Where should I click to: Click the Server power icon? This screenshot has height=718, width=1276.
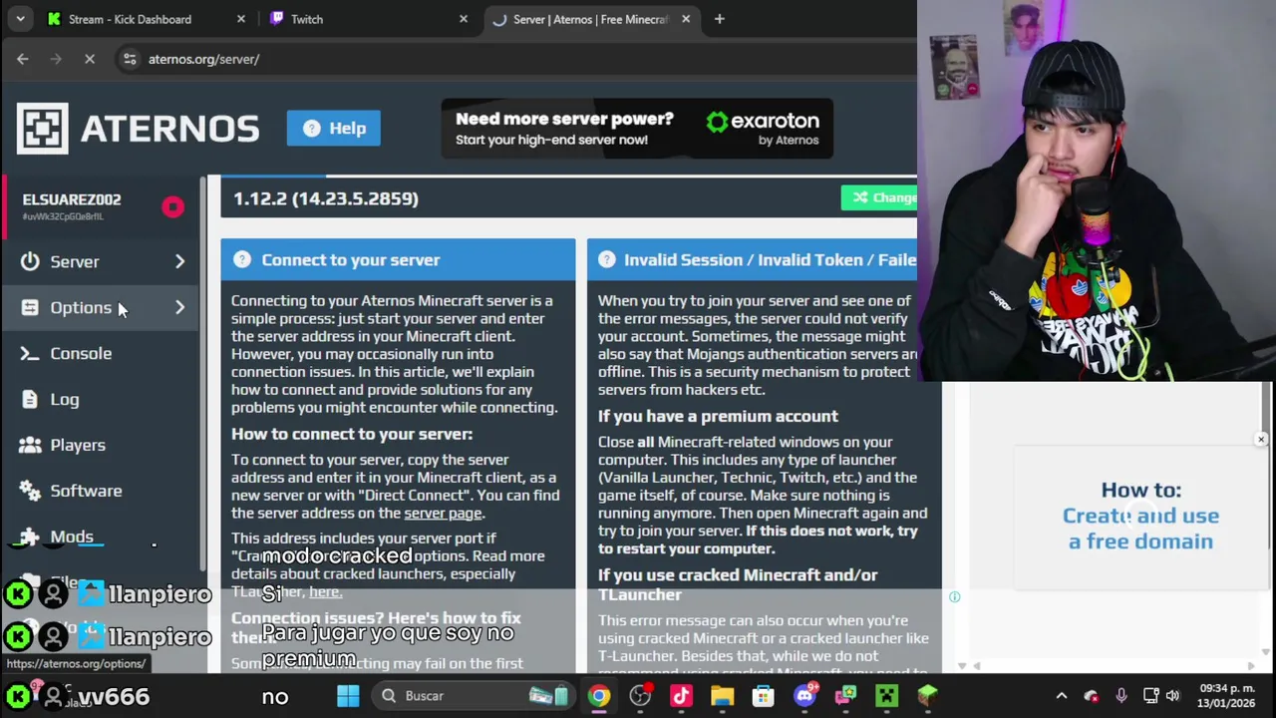pos(30,261)
